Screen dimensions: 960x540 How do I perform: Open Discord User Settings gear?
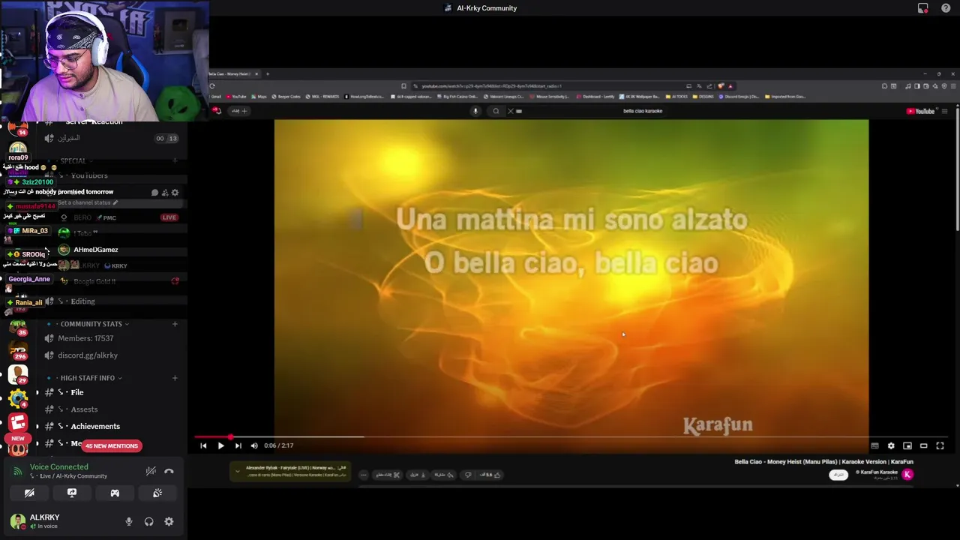[169, 522]
